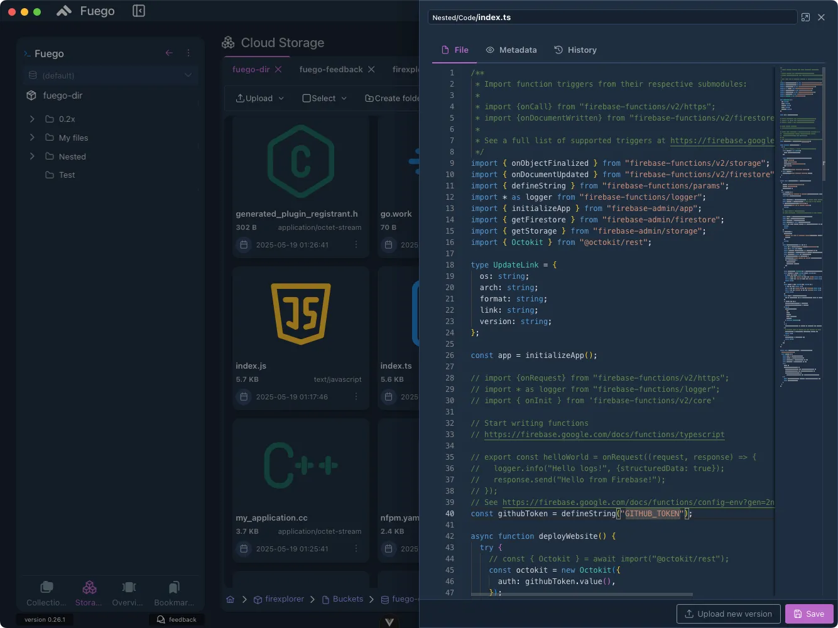Expand the Nested folder in tree
838x628 pixels.
32,156
